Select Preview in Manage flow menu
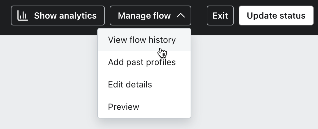318x129 pixels. click(x=123, y=107)
